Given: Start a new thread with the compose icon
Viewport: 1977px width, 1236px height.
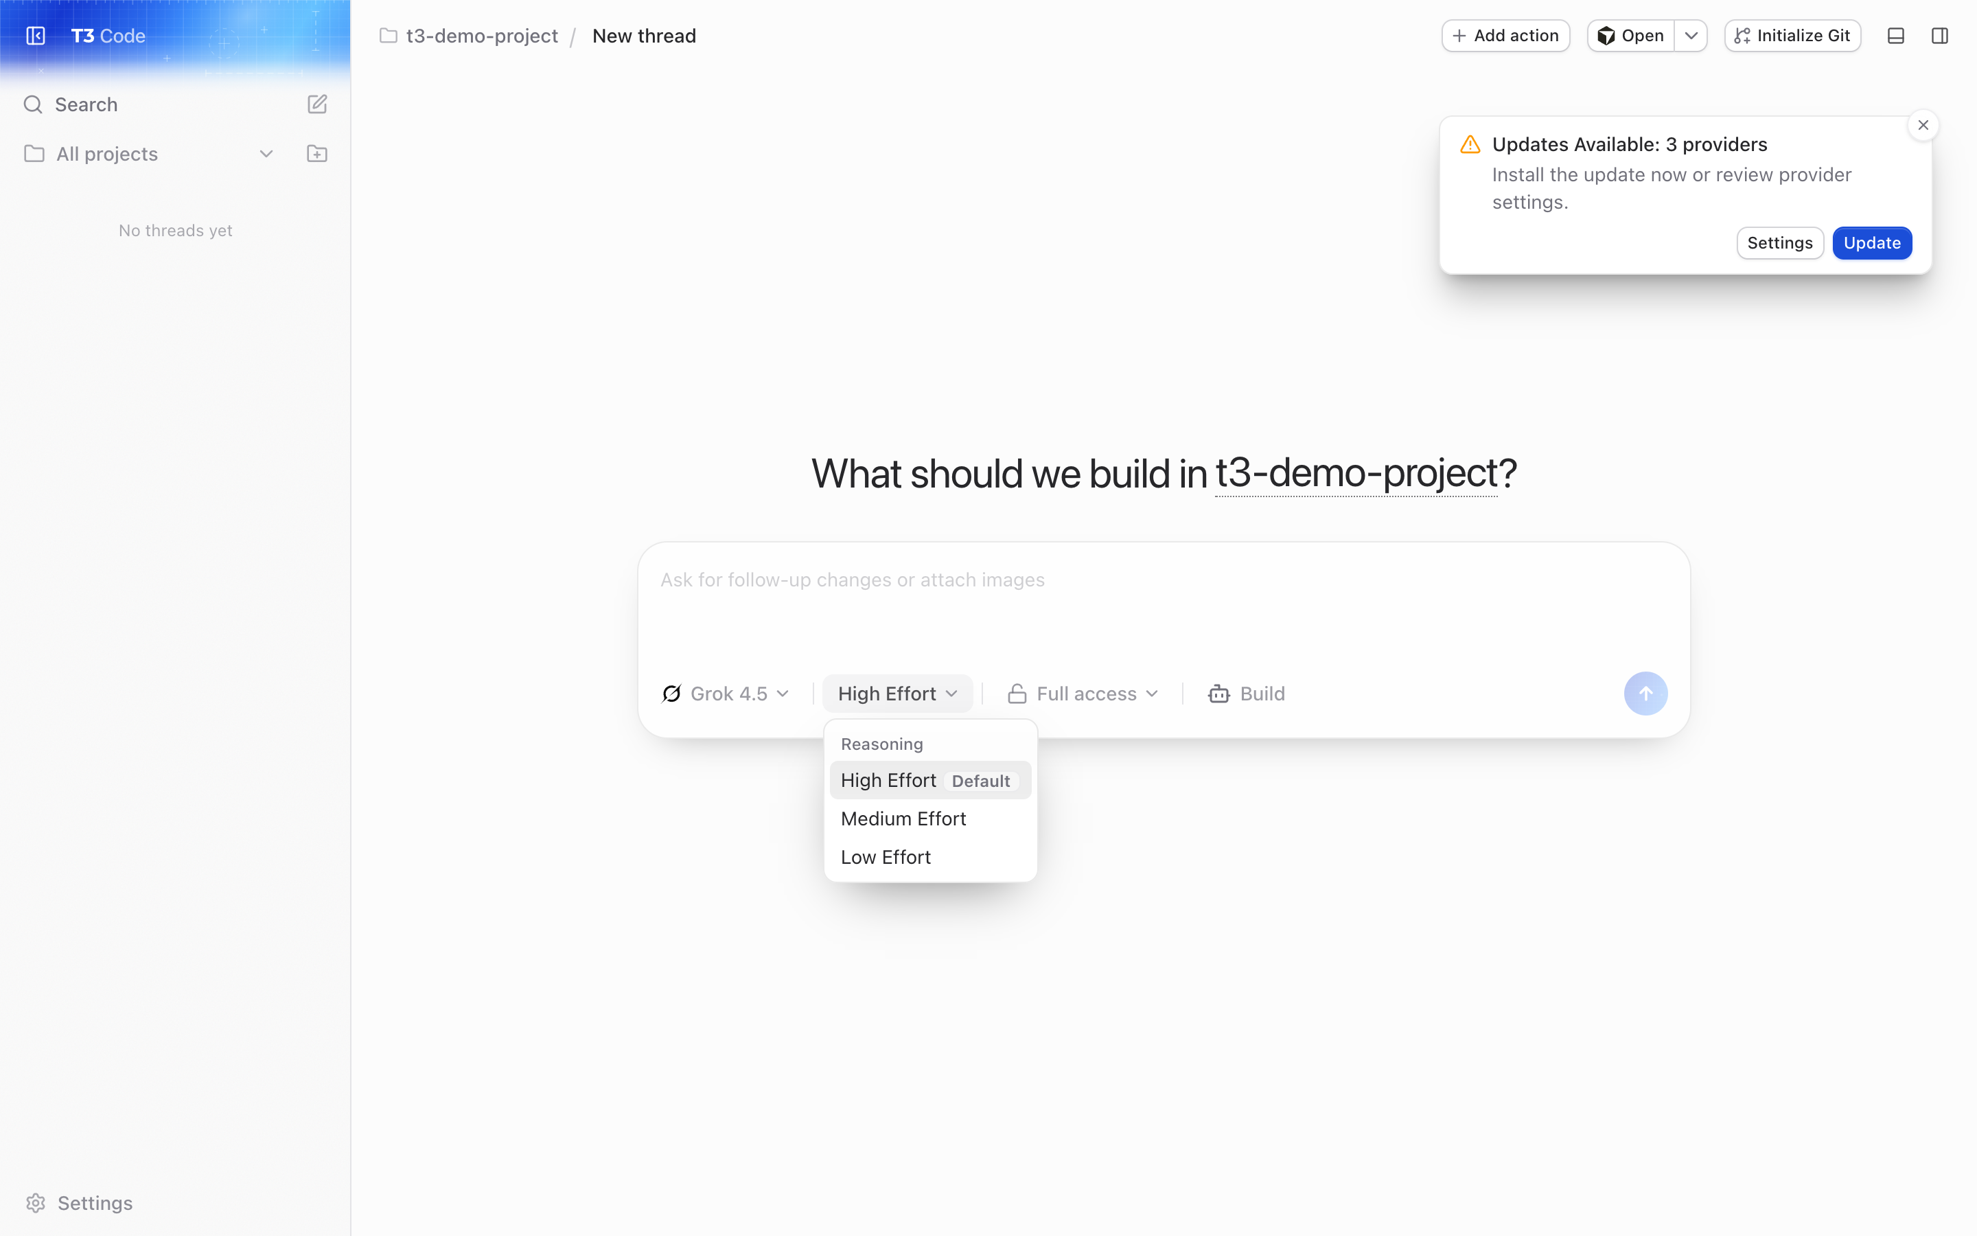Looking at the screenshot, I should [x=317, y=104].
